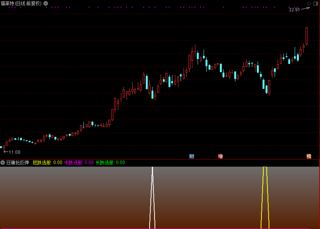Image resolution: width=320 pixels, height=229 pixels.
Task: Open the 财 financial report marker
Action: pos(192,156)
